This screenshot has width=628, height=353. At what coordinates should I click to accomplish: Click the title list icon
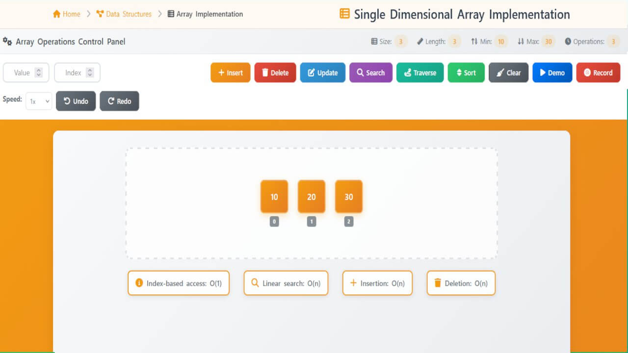344,14
